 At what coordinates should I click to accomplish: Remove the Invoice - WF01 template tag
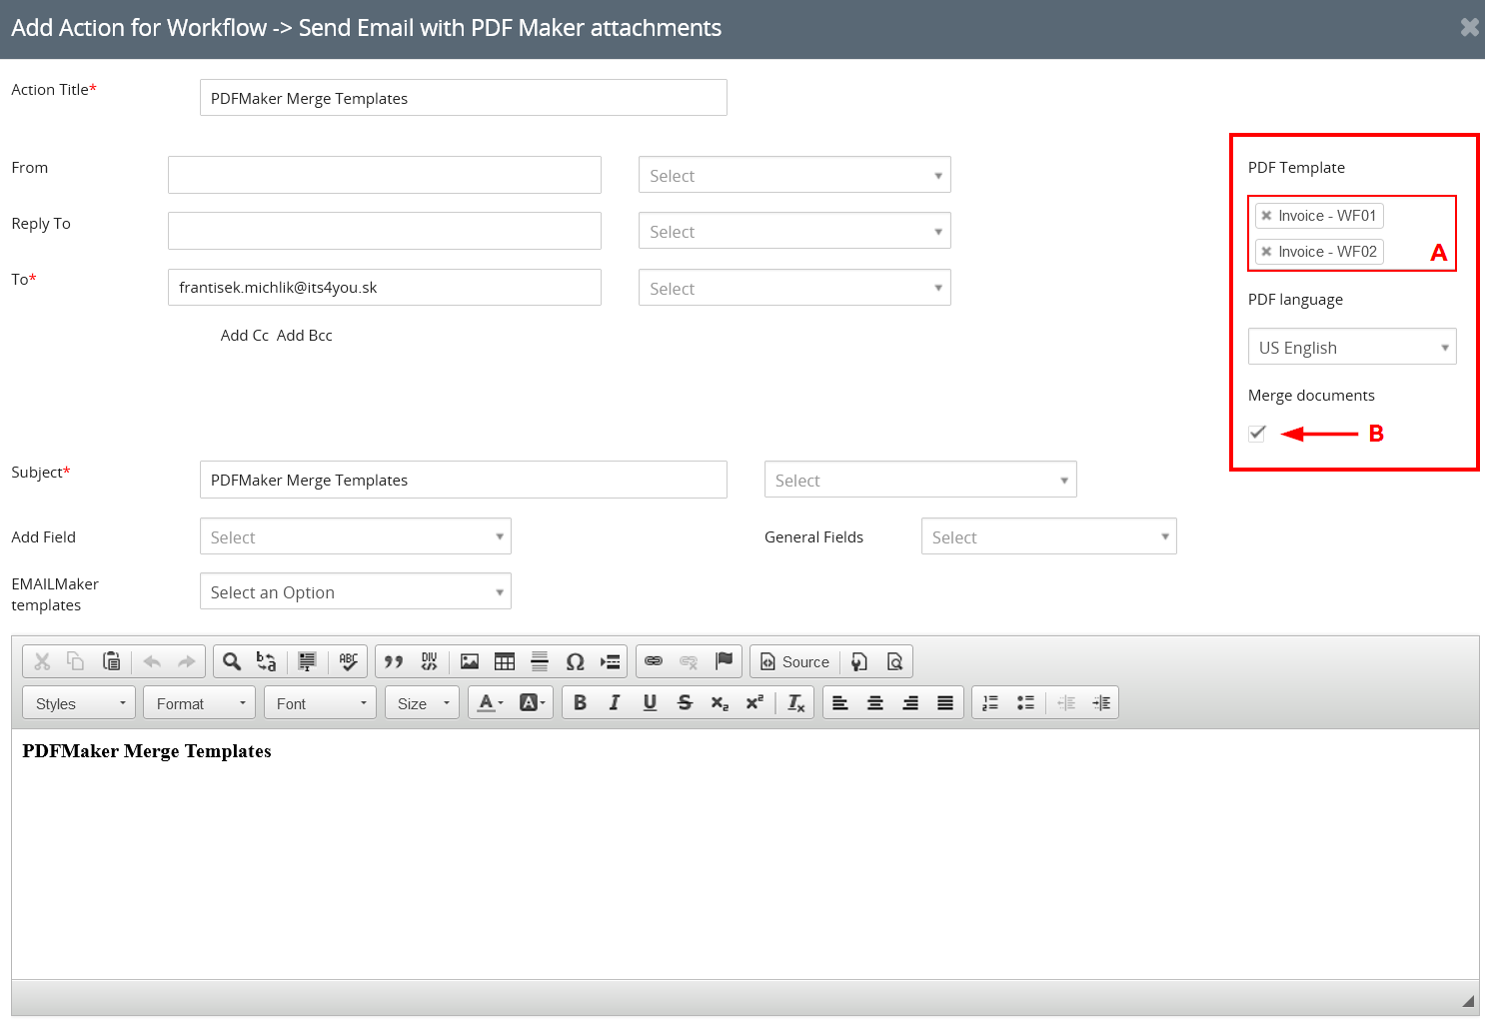pos(1266,216)
